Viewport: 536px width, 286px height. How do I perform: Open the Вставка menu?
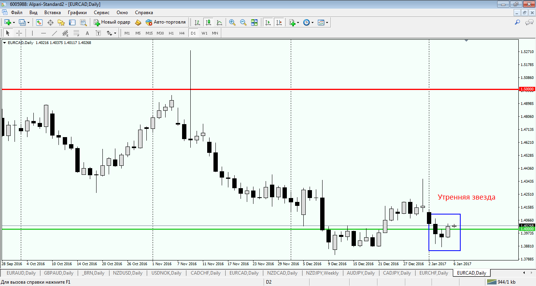point(53,13)
